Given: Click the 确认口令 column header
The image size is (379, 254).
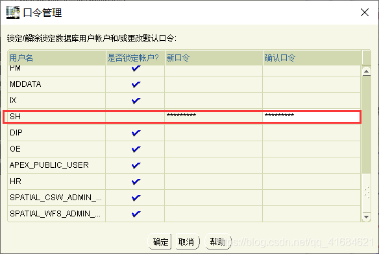Looking at the screenshot, I should 313,58.
